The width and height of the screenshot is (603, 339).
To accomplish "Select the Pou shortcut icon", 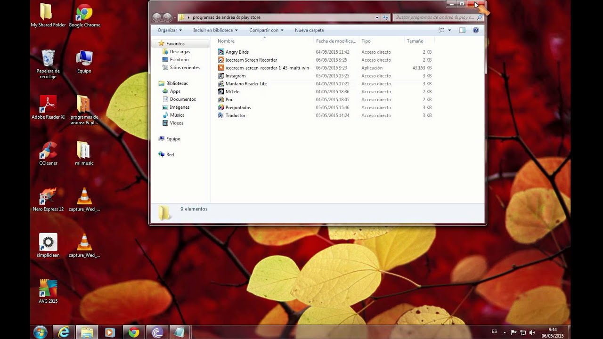I will (221, 100).
